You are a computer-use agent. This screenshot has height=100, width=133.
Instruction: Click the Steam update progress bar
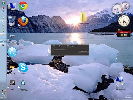(x=66, y=52)
